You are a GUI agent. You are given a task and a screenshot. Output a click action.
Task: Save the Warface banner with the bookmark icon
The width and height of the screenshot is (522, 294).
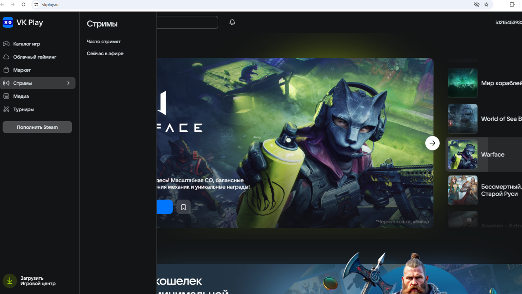pos(184,207)
